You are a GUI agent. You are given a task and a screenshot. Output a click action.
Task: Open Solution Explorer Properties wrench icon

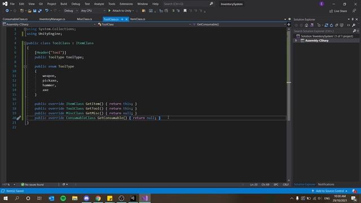pyautogui.click(x=354, y=25)
